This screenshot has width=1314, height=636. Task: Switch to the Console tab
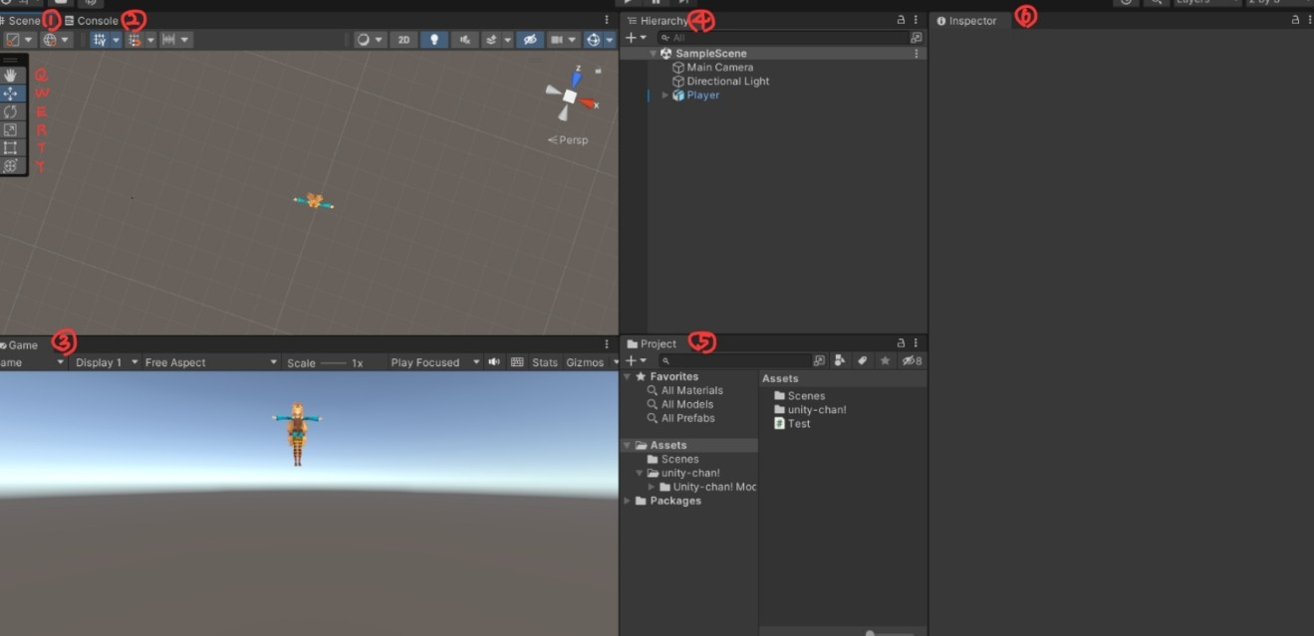pyautogui.click(x=92, y=20)
